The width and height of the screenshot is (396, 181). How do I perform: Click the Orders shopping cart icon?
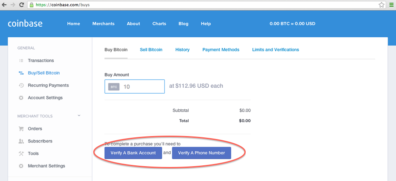tap(21, 129)
